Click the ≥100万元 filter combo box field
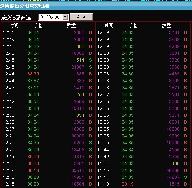Viewport: 192px width, 188px height. point(53,17)
